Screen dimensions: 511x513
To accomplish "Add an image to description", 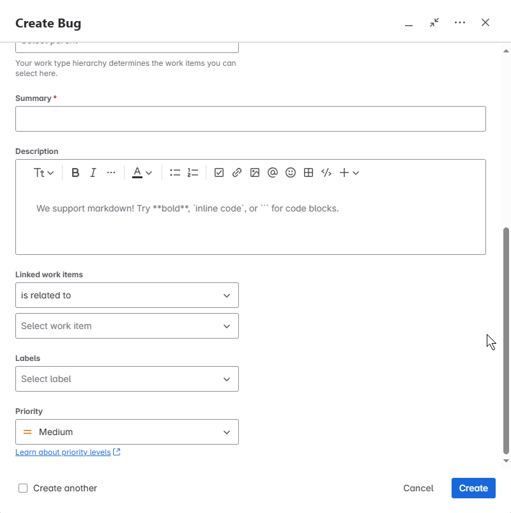I will coord(255,172).
